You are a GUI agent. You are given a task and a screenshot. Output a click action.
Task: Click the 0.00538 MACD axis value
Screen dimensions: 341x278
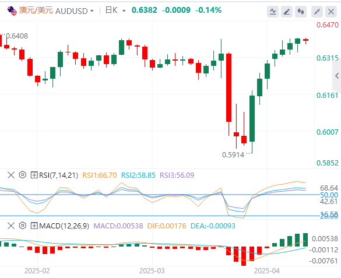tap(325, 239)
